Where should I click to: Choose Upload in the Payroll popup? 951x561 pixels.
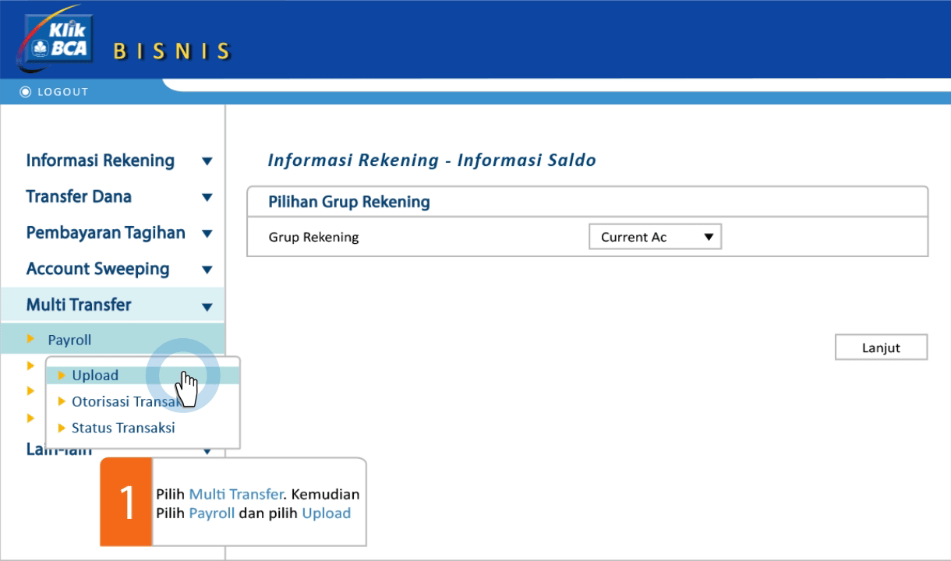coord(143,376)
